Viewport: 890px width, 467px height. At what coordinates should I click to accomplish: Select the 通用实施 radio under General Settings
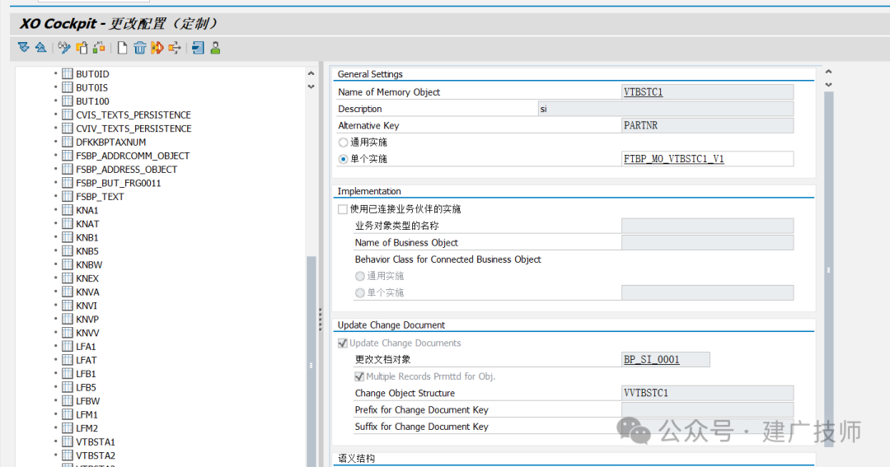point(343,142)
